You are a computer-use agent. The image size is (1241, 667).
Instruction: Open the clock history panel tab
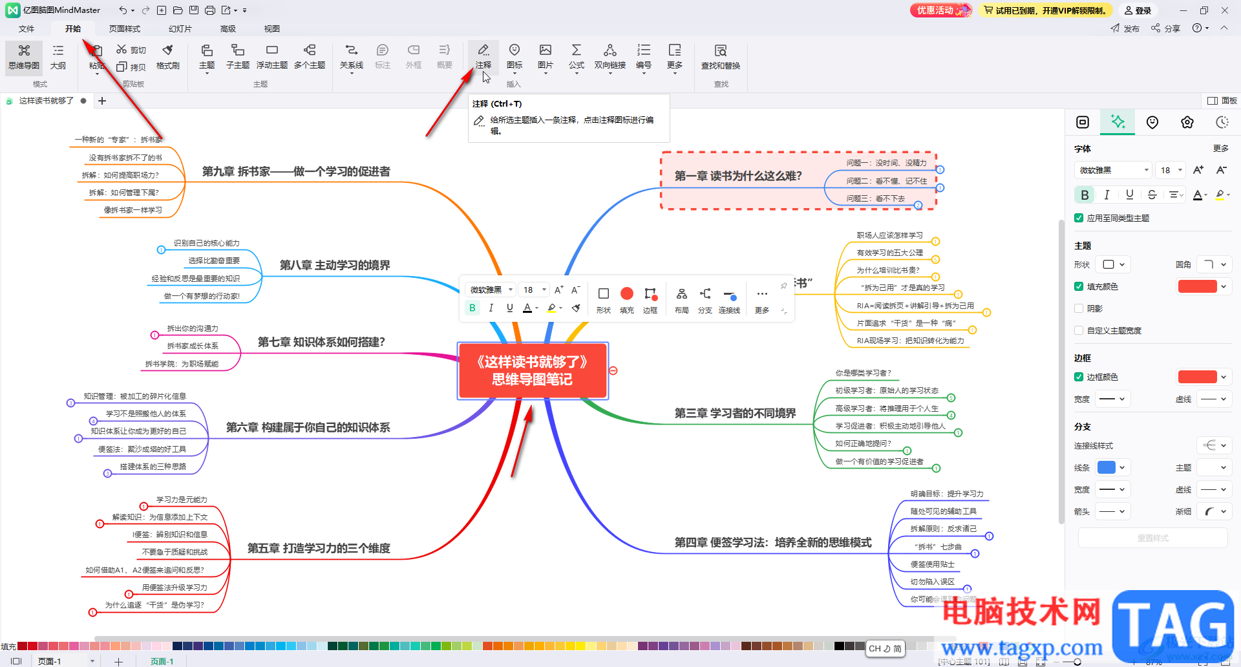(x=1222, y=122)
